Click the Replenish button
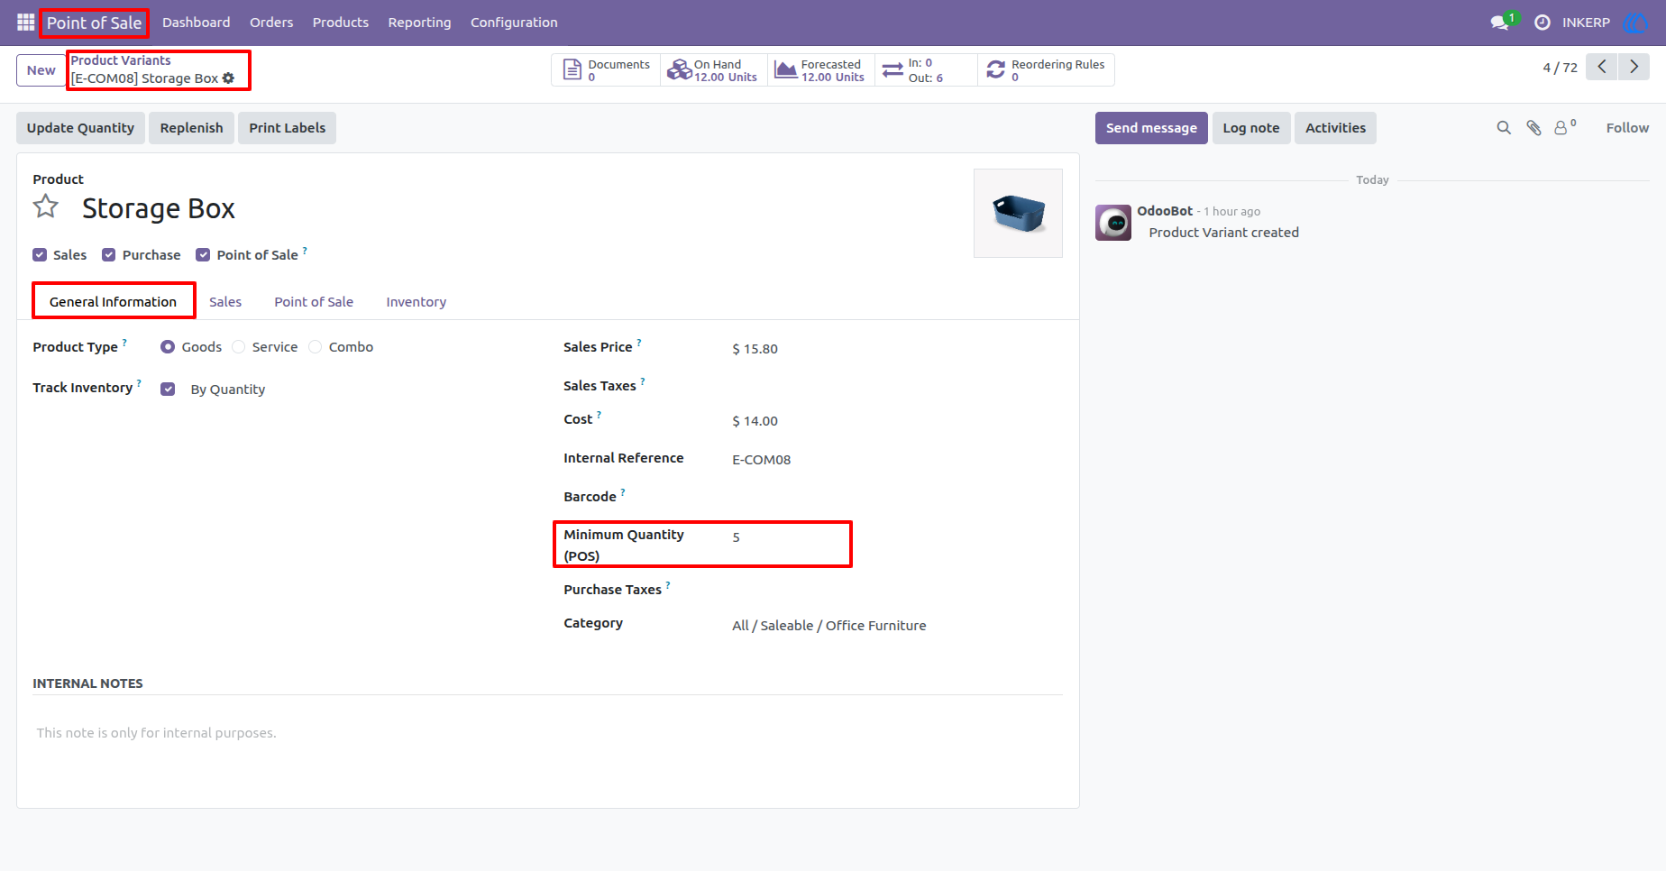This screenshot has width=1666, height=871. 191,128
